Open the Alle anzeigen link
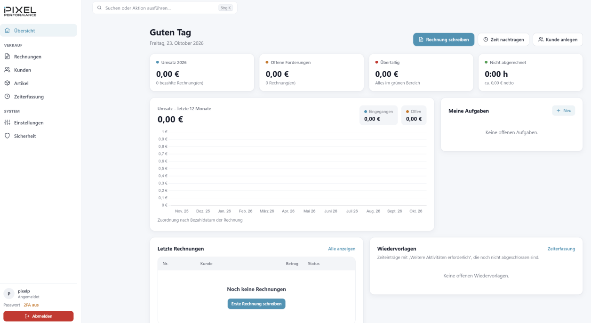The width and height of the screenshot is (591, 323). point(342,249)
